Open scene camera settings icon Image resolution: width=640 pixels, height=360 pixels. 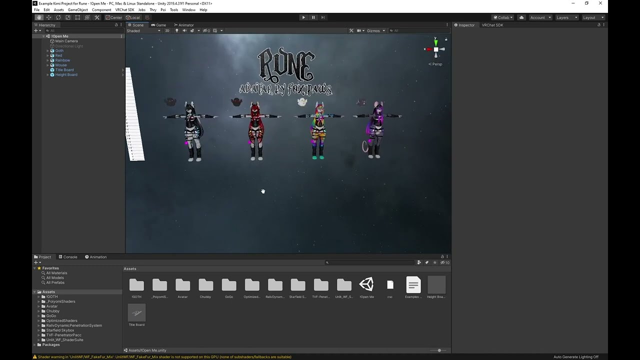(360, 30)
